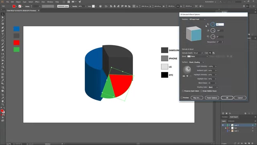Open the Shading Color Black dropdown
The height and width of the screenshot is (145, 257).
click(x=213, y=87)
